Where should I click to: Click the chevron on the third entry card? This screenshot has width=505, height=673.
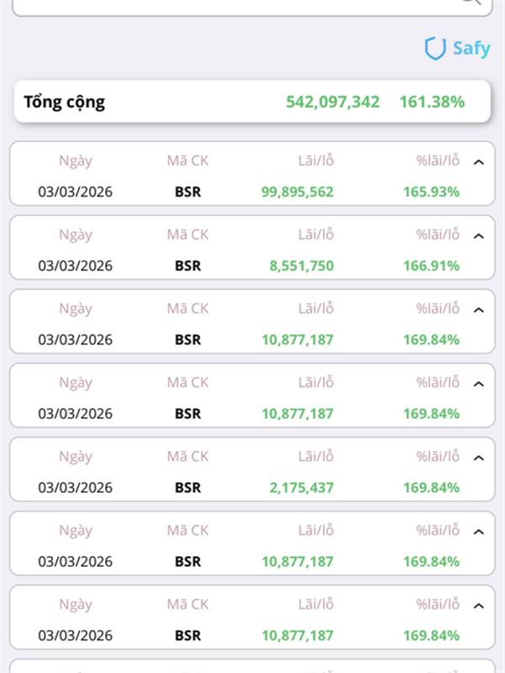[x=479, y=310]
